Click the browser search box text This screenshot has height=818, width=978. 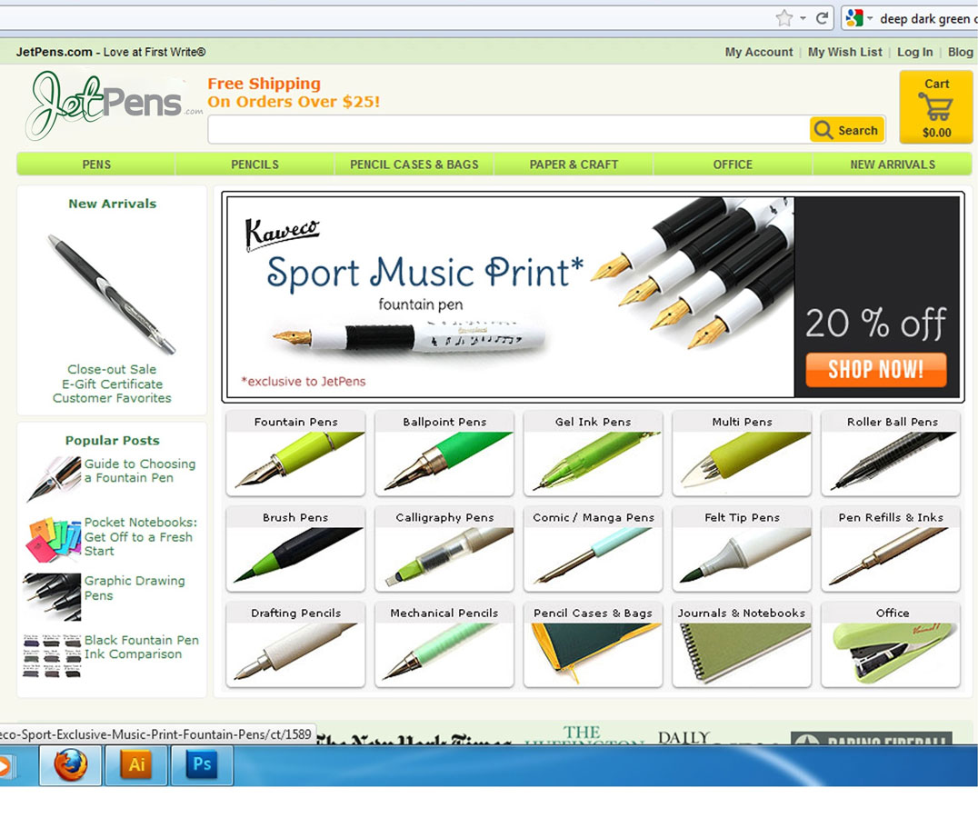928,19
